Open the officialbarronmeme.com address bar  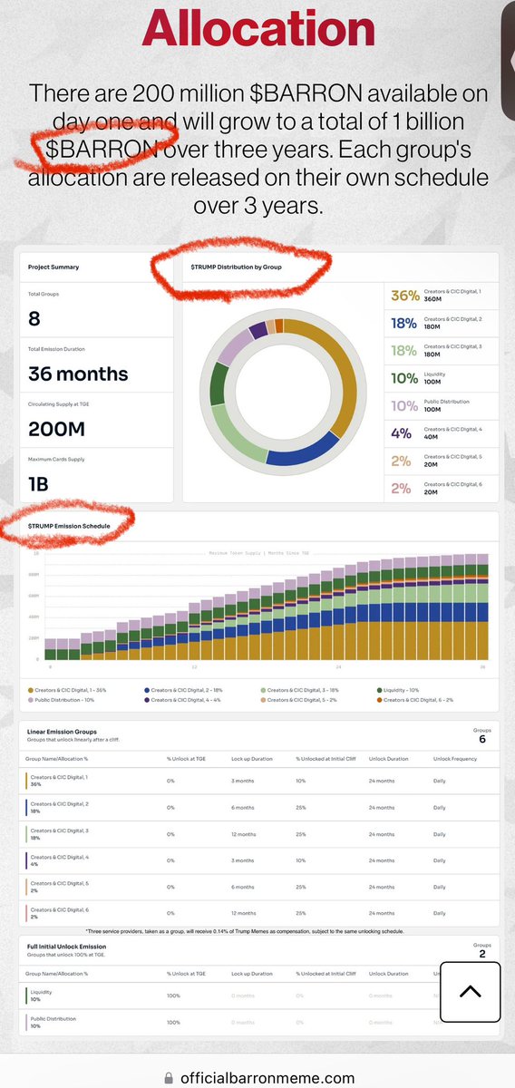257,1077
